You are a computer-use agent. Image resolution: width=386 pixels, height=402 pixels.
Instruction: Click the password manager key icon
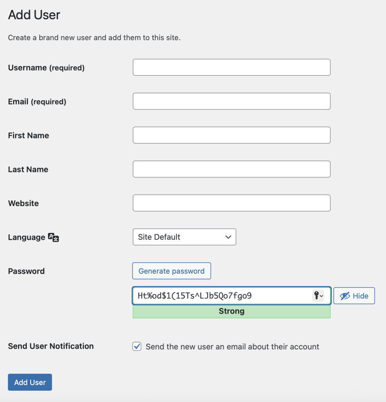pos(319,296)
